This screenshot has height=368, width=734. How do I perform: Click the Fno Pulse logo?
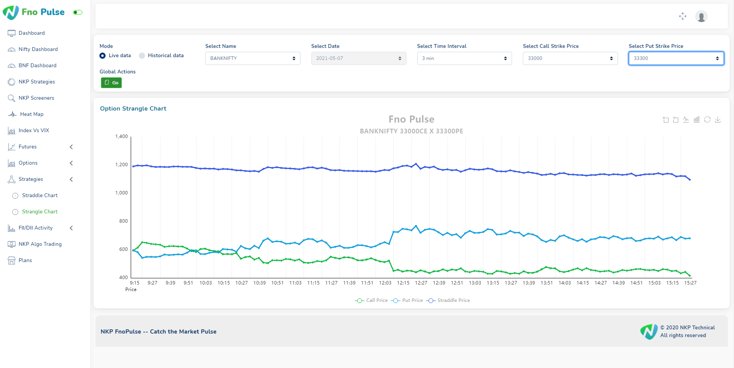coord(34,12)
